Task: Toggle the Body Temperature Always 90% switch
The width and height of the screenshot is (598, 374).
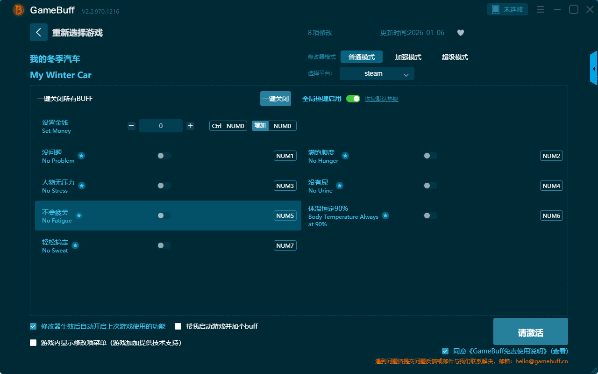Action: click(x=430, y=216)
